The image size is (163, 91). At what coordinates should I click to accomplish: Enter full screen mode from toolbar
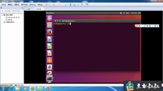point(78,5)
